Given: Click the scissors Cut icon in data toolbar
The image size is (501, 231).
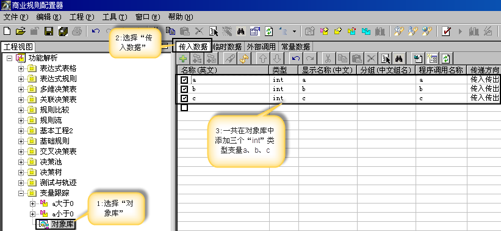Looking at the screenshot, I should 328,59.
